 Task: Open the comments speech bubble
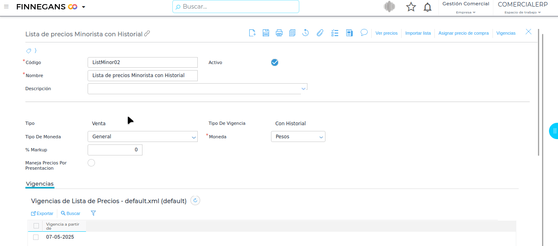(364, 33)
